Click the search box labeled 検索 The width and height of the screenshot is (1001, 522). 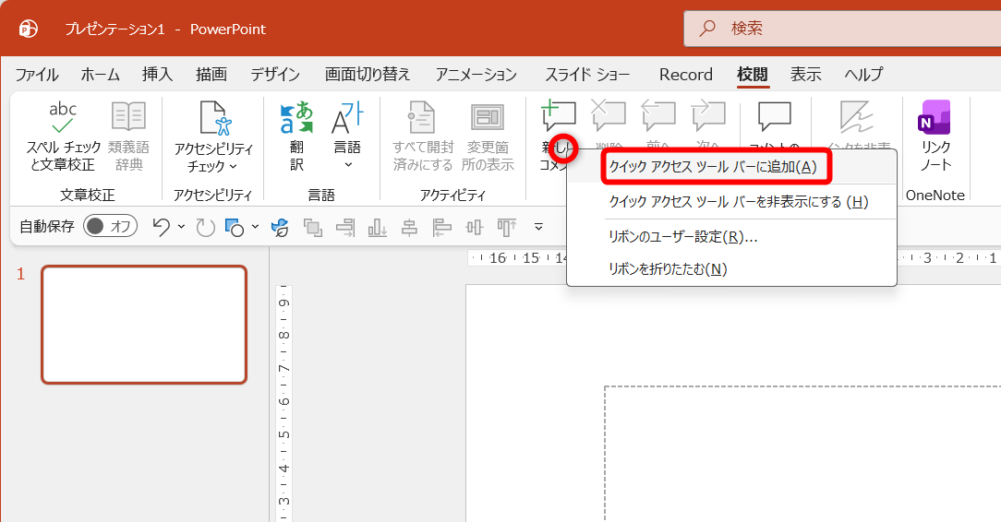click(x=842, y=29)
